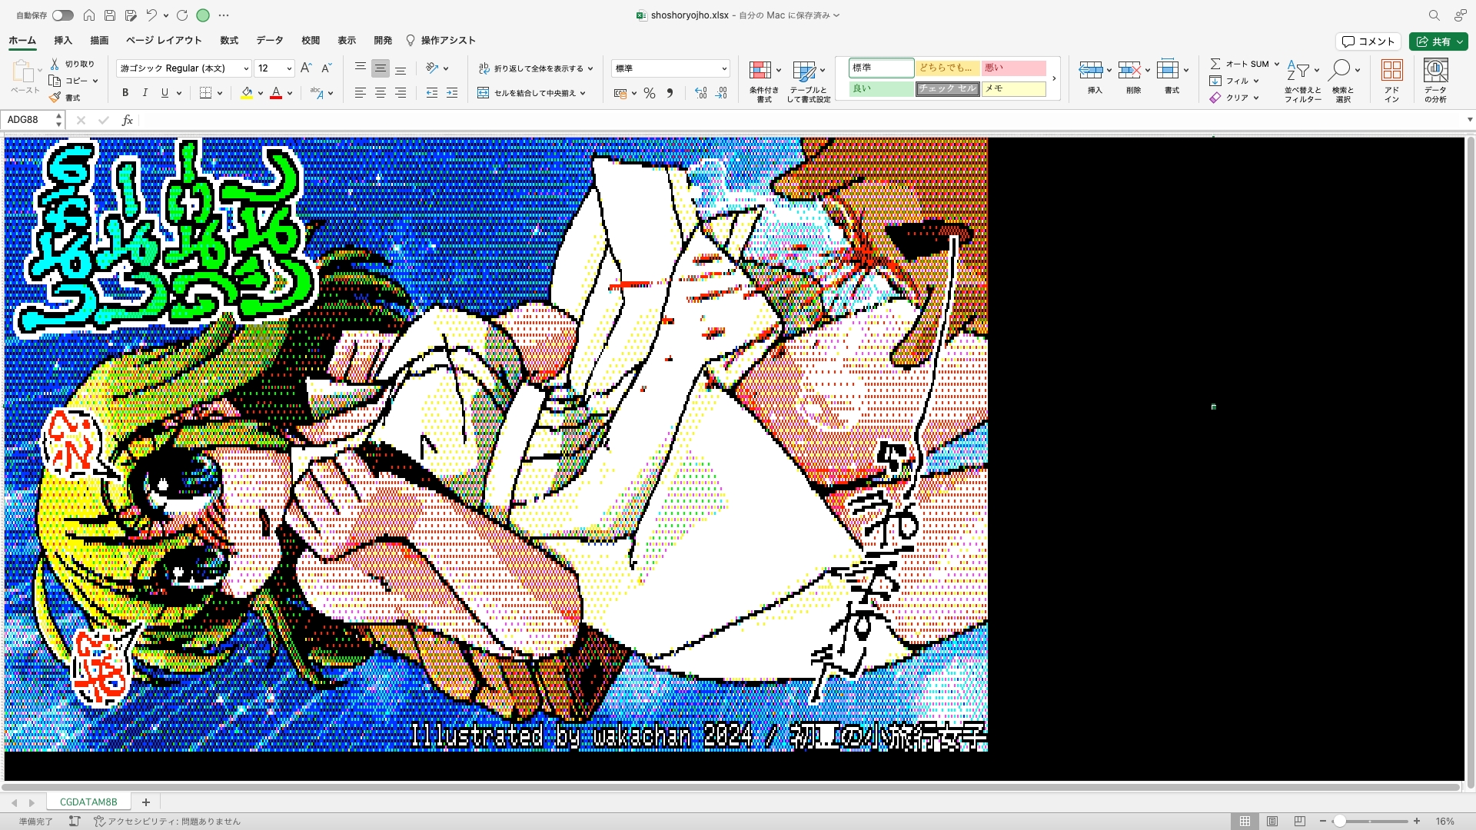This screenshot has width=1476, height=830.
Task: Add a new sheet with plus button
Action: (x=146, y=802)
